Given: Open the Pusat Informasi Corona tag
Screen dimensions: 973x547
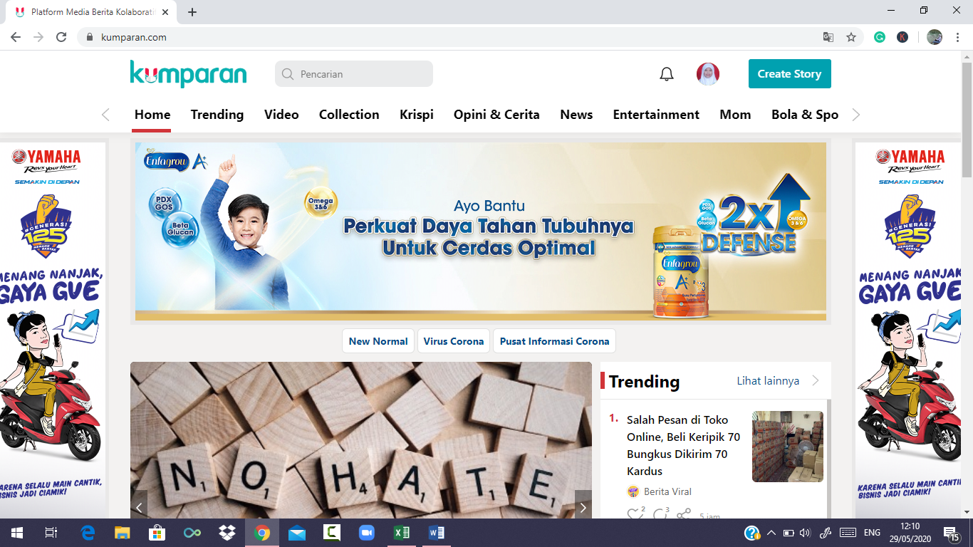Looking at the screenshot, I should pos(554,341).
